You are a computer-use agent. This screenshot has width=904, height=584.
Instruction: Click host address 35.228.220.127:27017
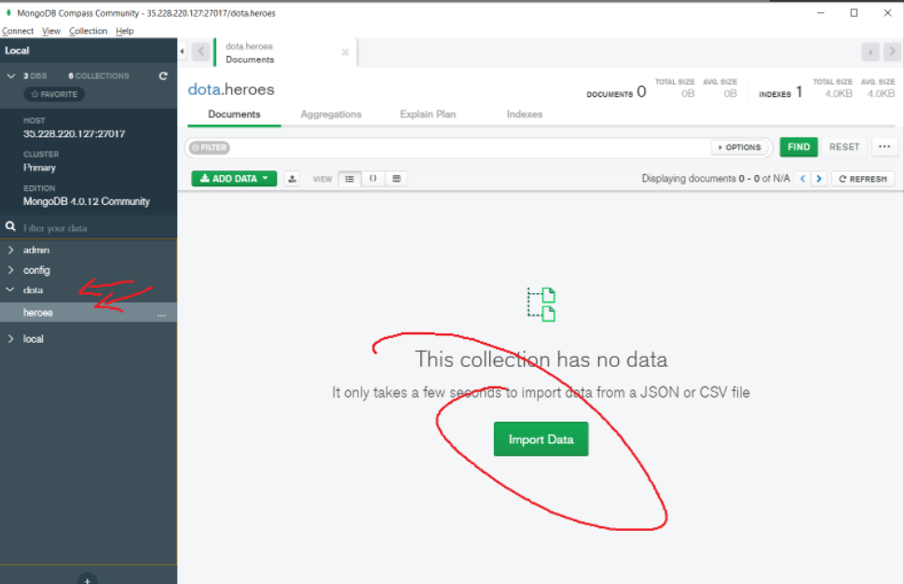pos(74,133)
